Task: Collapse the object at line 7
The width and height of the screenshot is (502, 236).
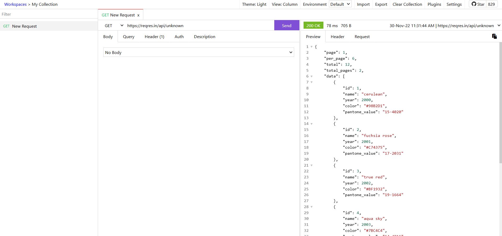Action: pyautogui.click(x=311, y=82)
